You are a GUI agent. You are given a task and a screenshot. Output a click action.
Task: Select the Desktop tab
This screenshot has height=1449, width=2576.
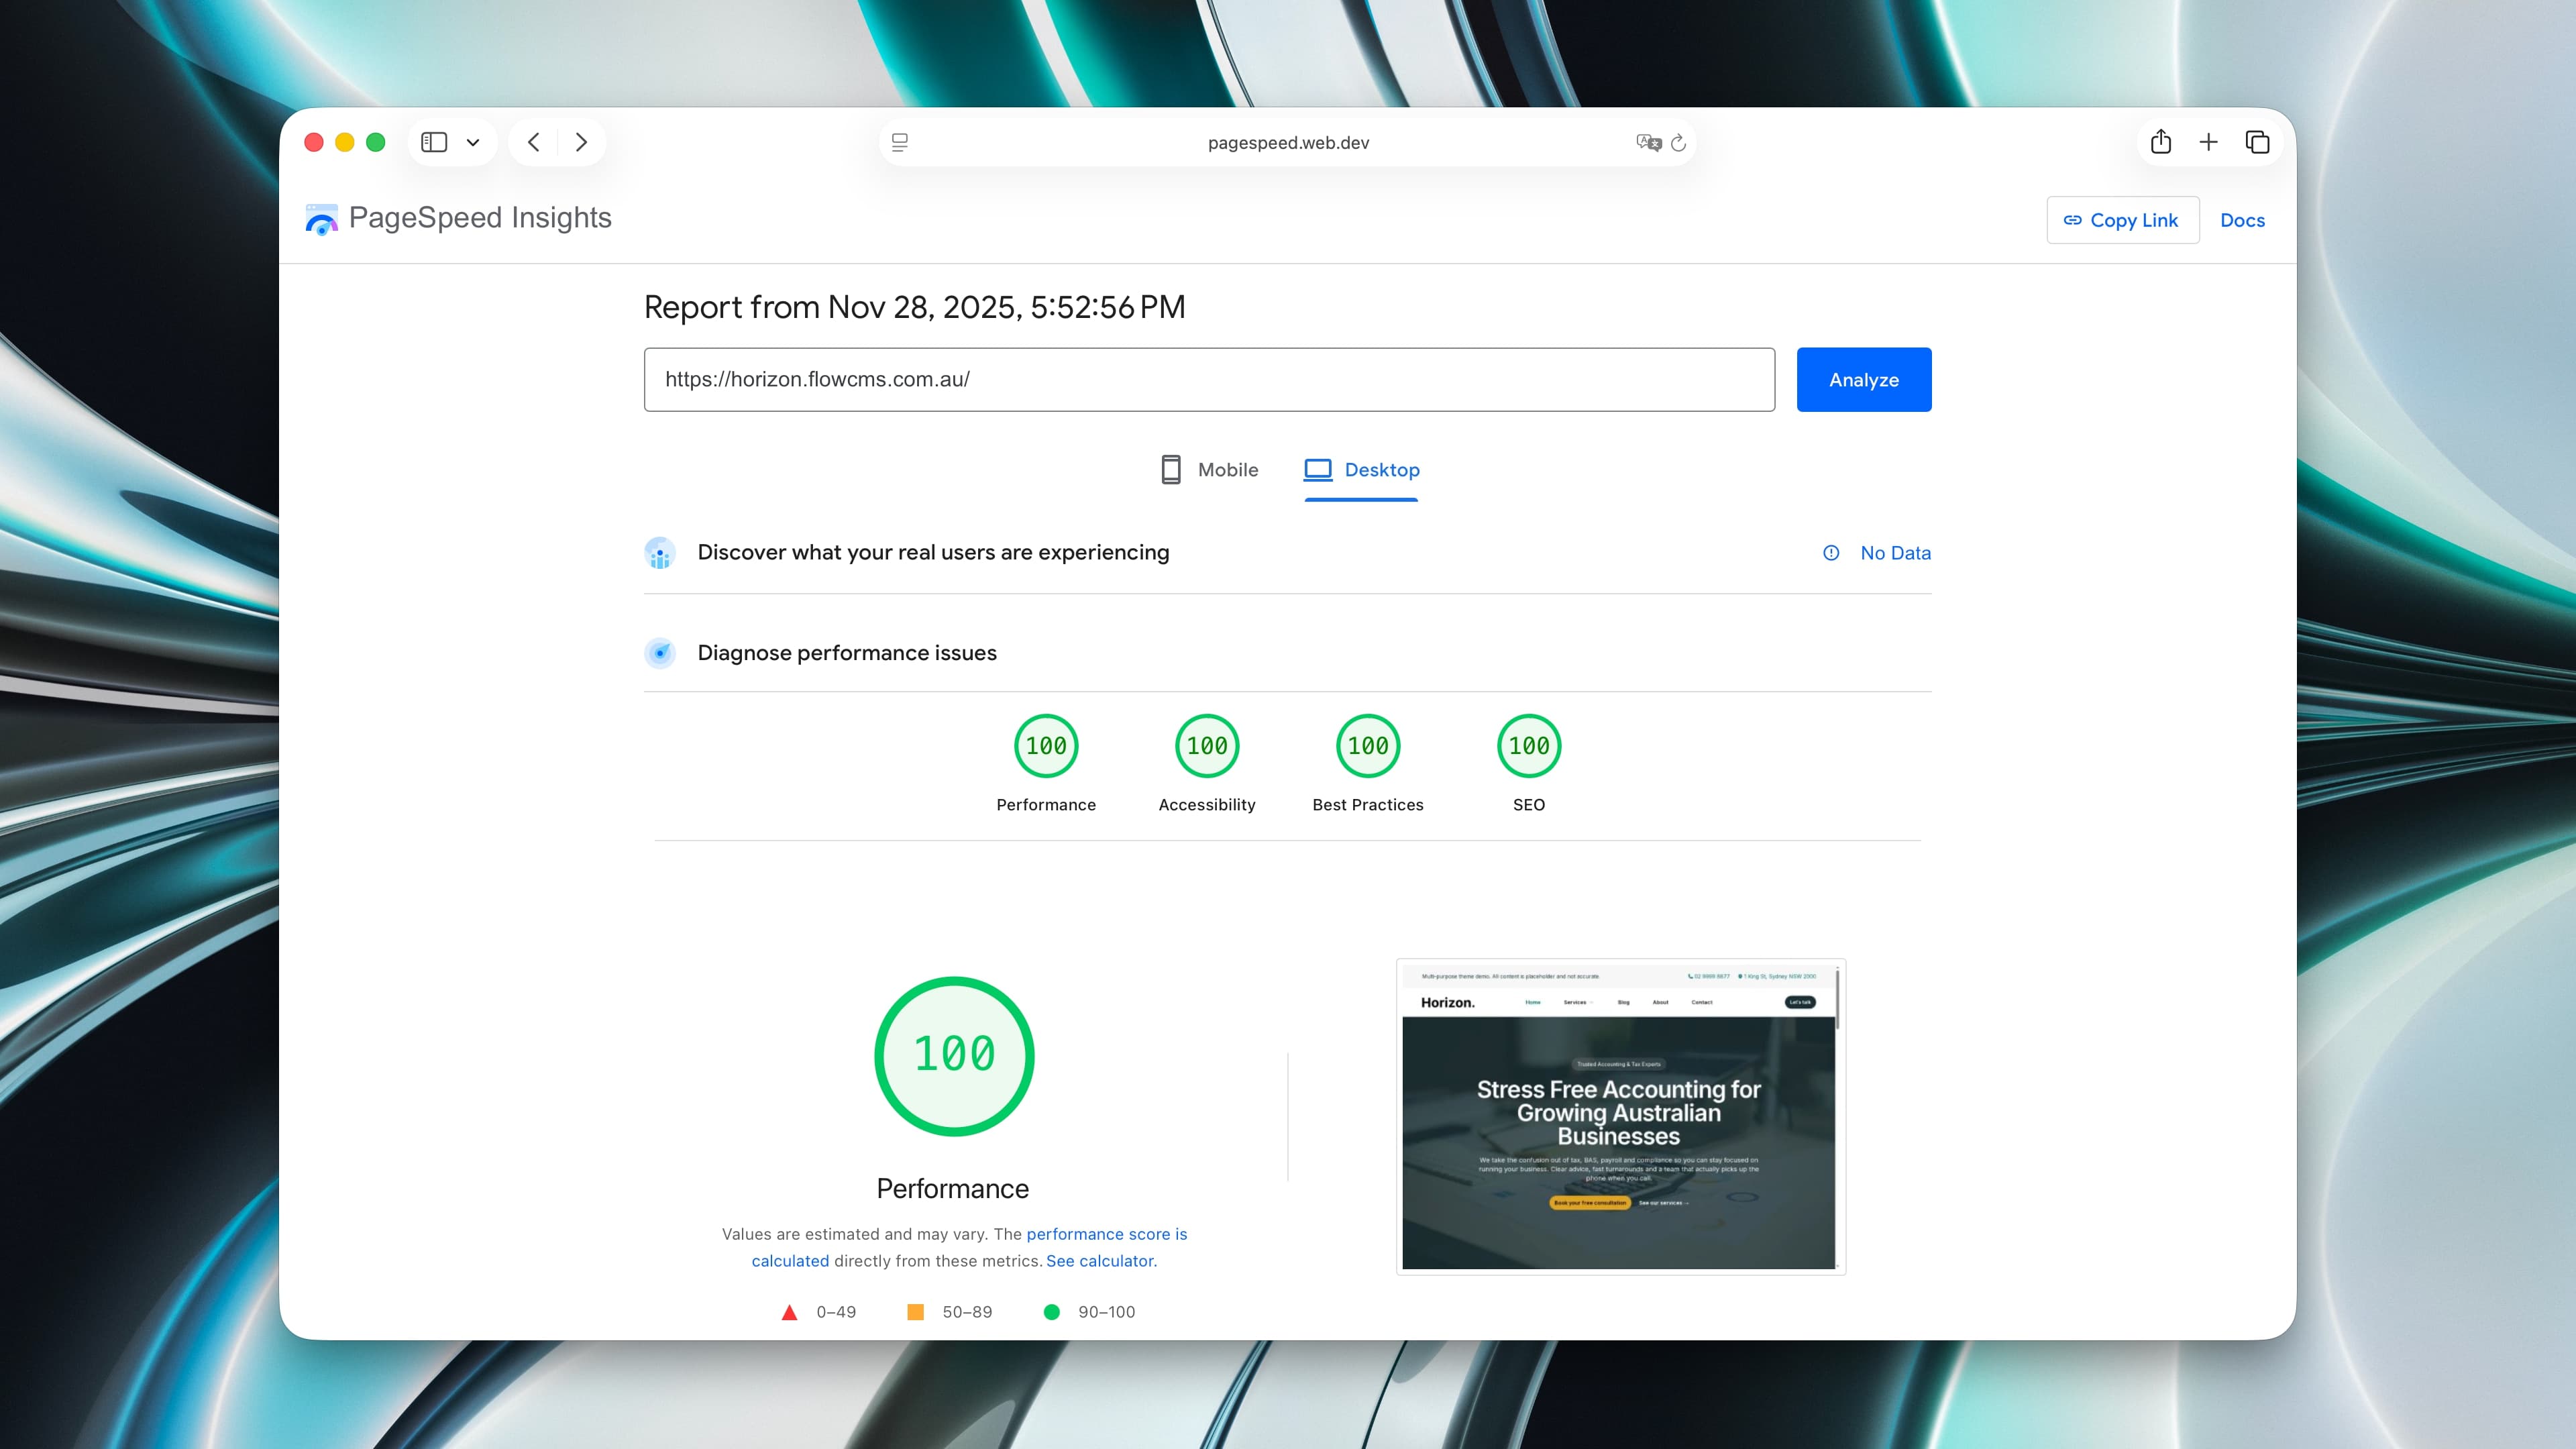pyautogui.click(x=1361, y=469)
